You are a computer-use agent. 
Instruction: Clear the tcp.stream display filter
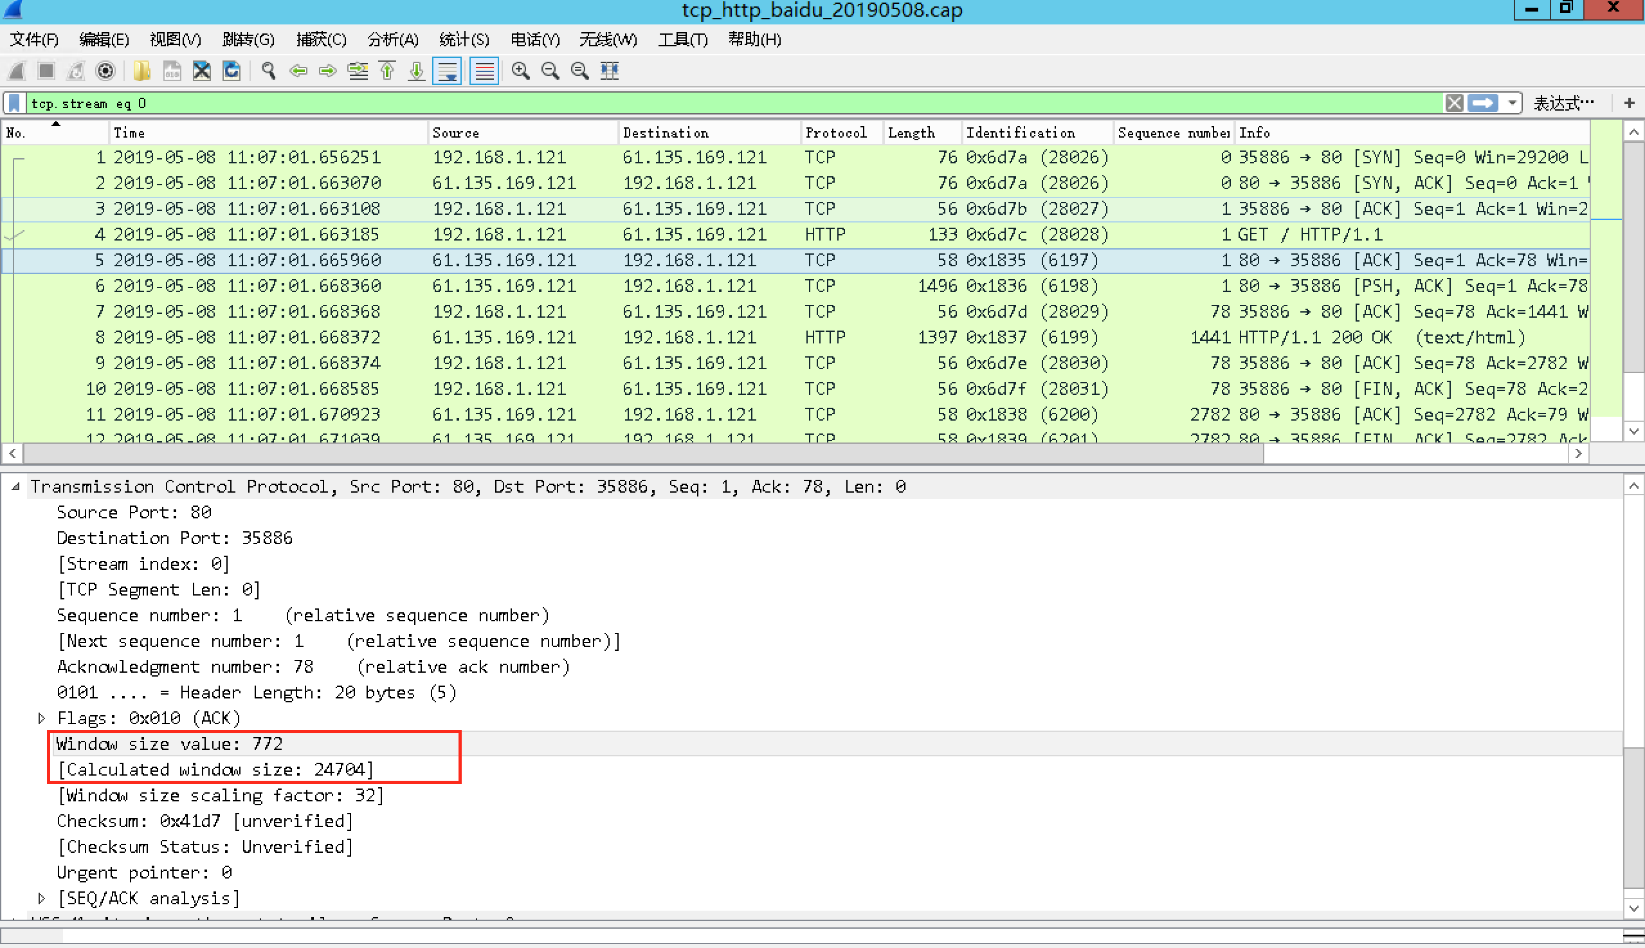[x=1455, y=102]
